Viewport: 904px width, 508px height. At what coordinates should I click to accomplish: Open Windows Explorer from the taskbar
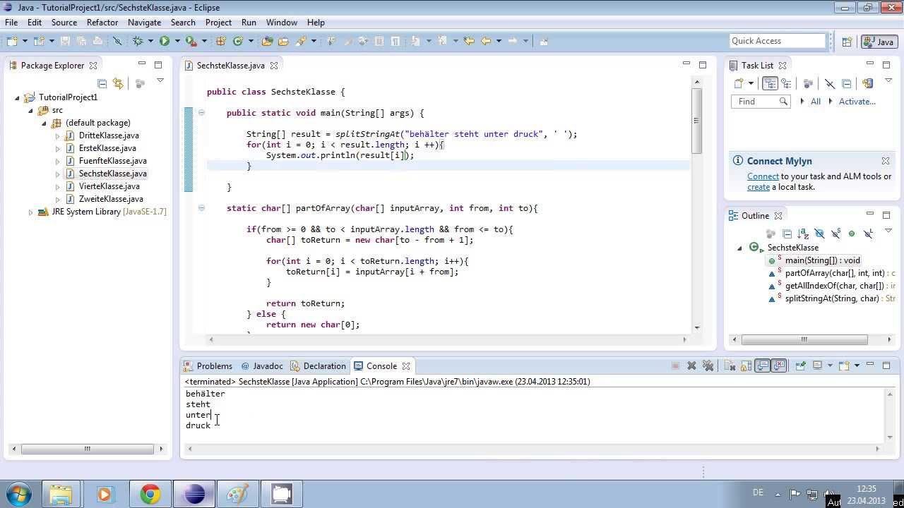61,494
